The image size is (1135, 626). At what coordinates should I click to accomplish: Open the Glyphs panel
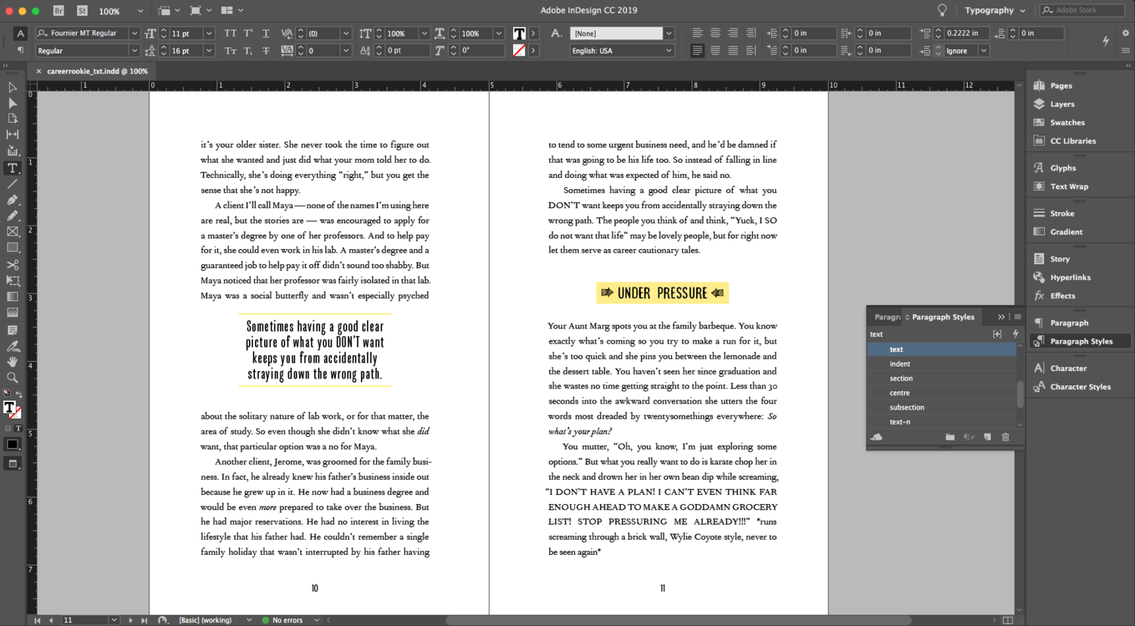1062,168
